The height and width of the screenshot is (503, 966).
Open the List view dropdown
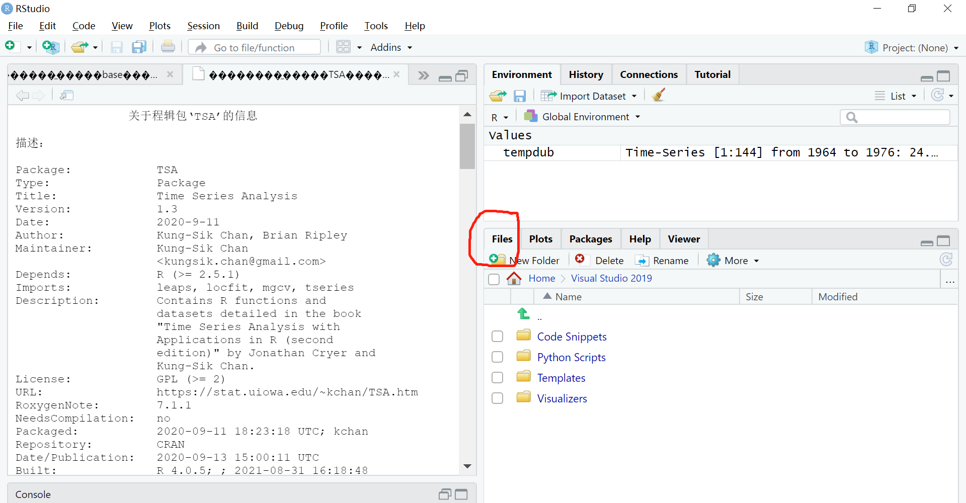[x=896, y=96]
